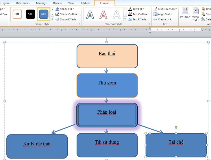Open the Align Text dropdown
Viewport: 211px width, 160px height.
(171, 14)
